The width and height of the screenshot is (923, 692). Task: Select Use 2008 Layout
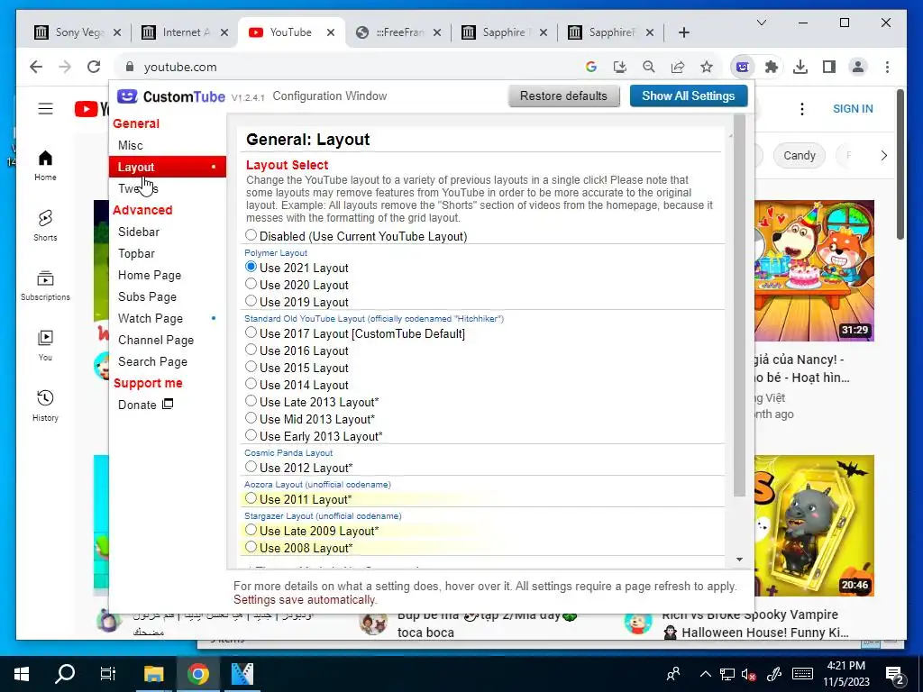(x=251, y=547)
